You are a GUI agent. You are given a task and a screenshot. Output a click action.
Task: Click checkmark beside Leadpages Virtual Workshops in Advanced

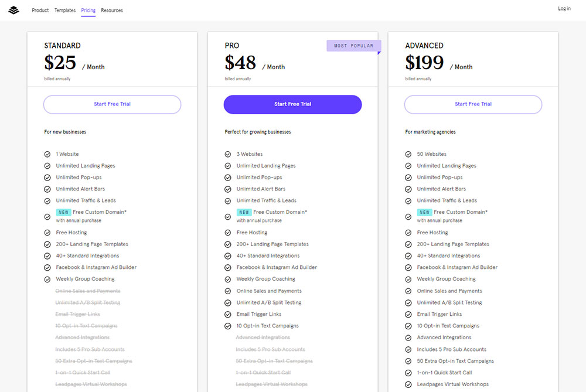pos(408,384)
